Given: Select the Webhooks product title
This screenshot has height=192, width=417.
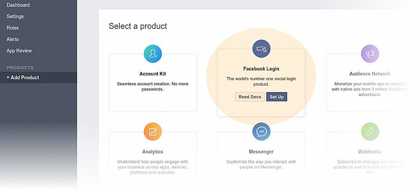Looking at the screenshot, I should pyautogui.click(x=370, y=152).
